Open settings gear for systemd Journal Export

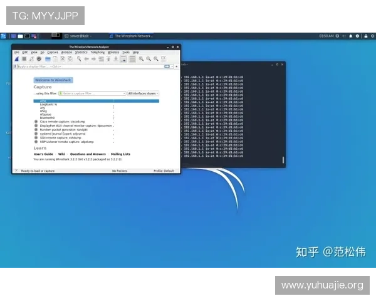pyautogui.click(x=36, y=134)
